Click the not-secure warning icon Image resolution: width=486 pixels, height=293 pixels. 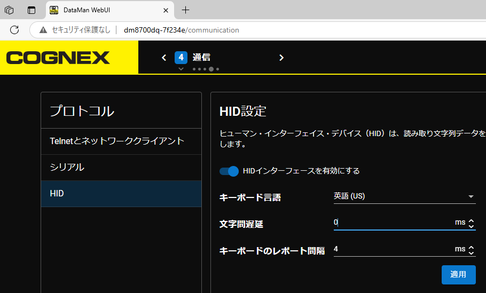click(43, 30)
